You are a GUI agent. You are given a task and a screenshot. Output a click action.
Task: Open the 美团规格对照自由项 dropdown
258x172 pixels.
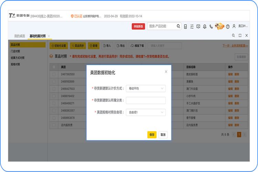pyautogui.click(x=146, y=112)
